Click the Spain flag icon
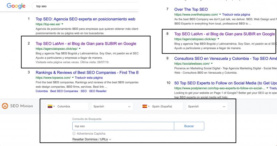This screenshot has height=146, width=277. click(144, 106)
